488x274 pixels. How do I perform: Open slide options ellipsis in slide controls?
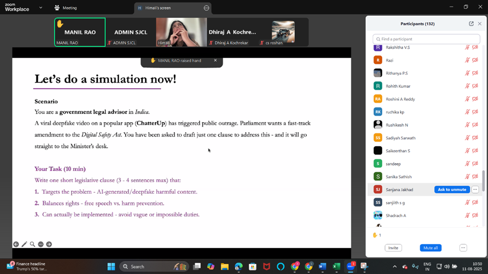(41, 244)
